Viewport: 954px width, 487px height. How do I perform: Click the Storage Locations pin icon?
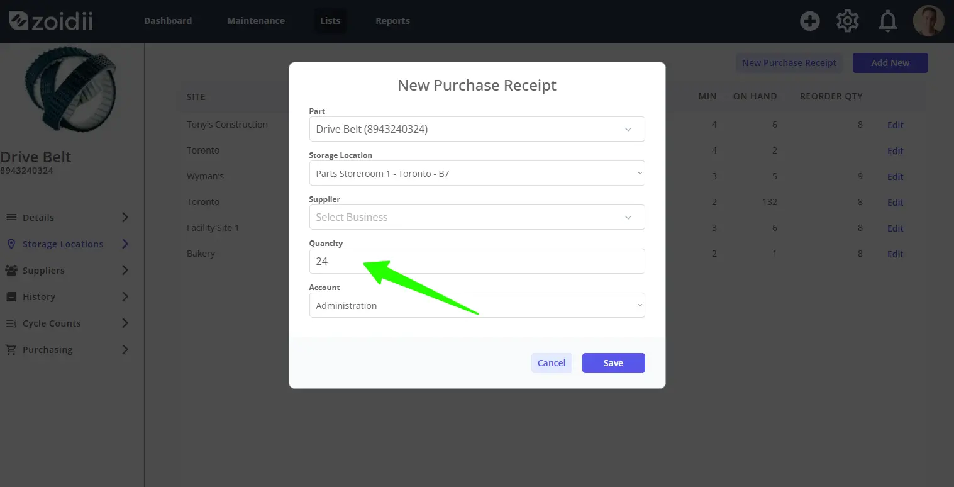[x=11, y=244]
